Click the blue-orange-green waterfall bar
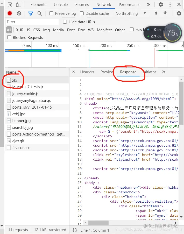 click(33, 51)
